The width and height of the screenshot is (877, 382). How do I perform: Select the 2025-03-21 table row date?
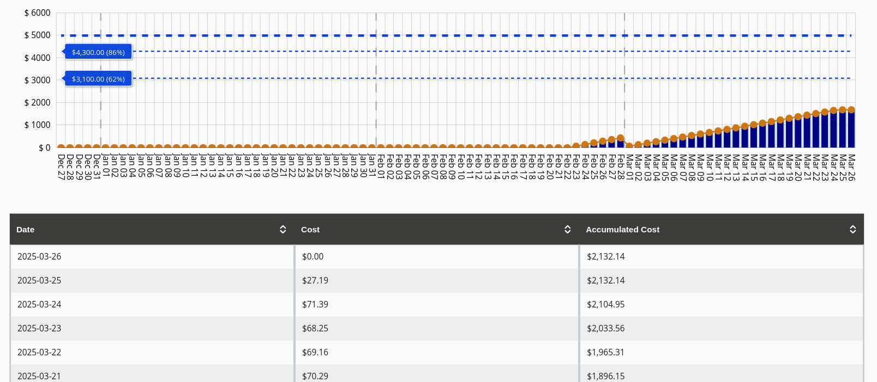point(39,375)
